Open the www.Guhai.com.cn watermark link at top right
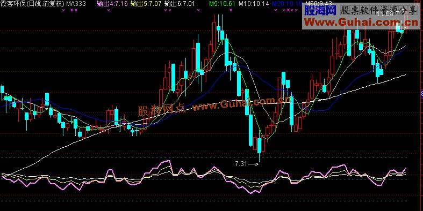 pyautogui.click(x=362, y=21)
